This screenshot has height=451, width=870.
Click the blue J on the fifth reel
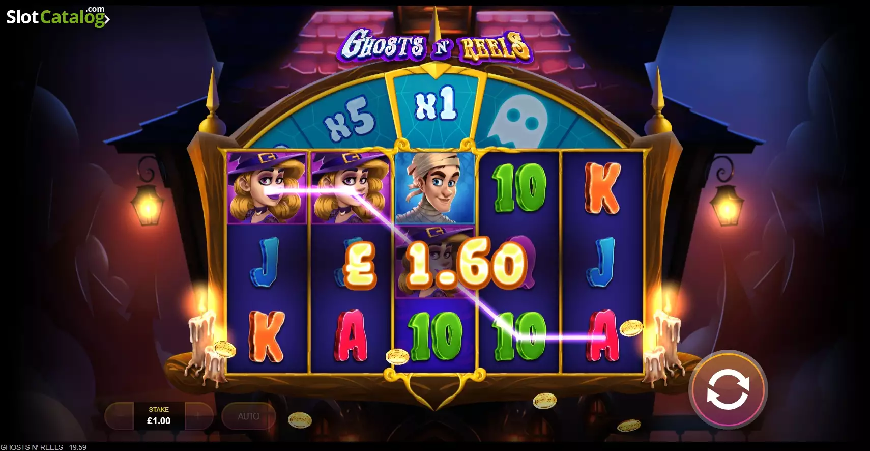click(602, 262)
